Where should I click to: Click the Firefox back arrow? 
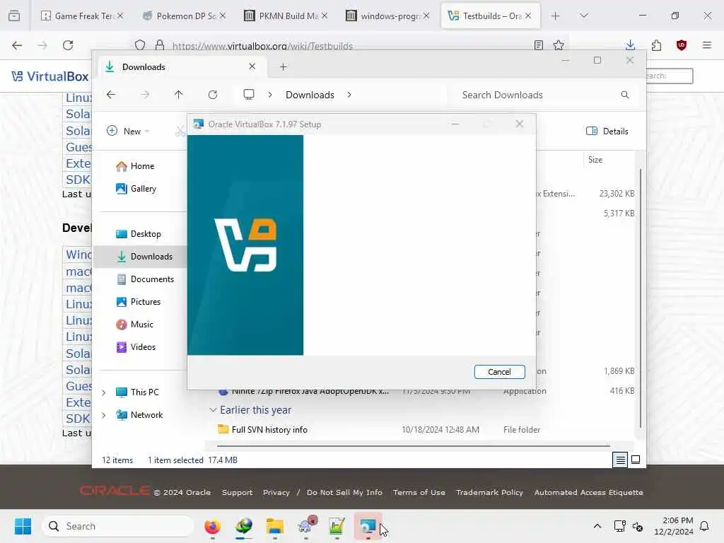[x=17, y=45]
